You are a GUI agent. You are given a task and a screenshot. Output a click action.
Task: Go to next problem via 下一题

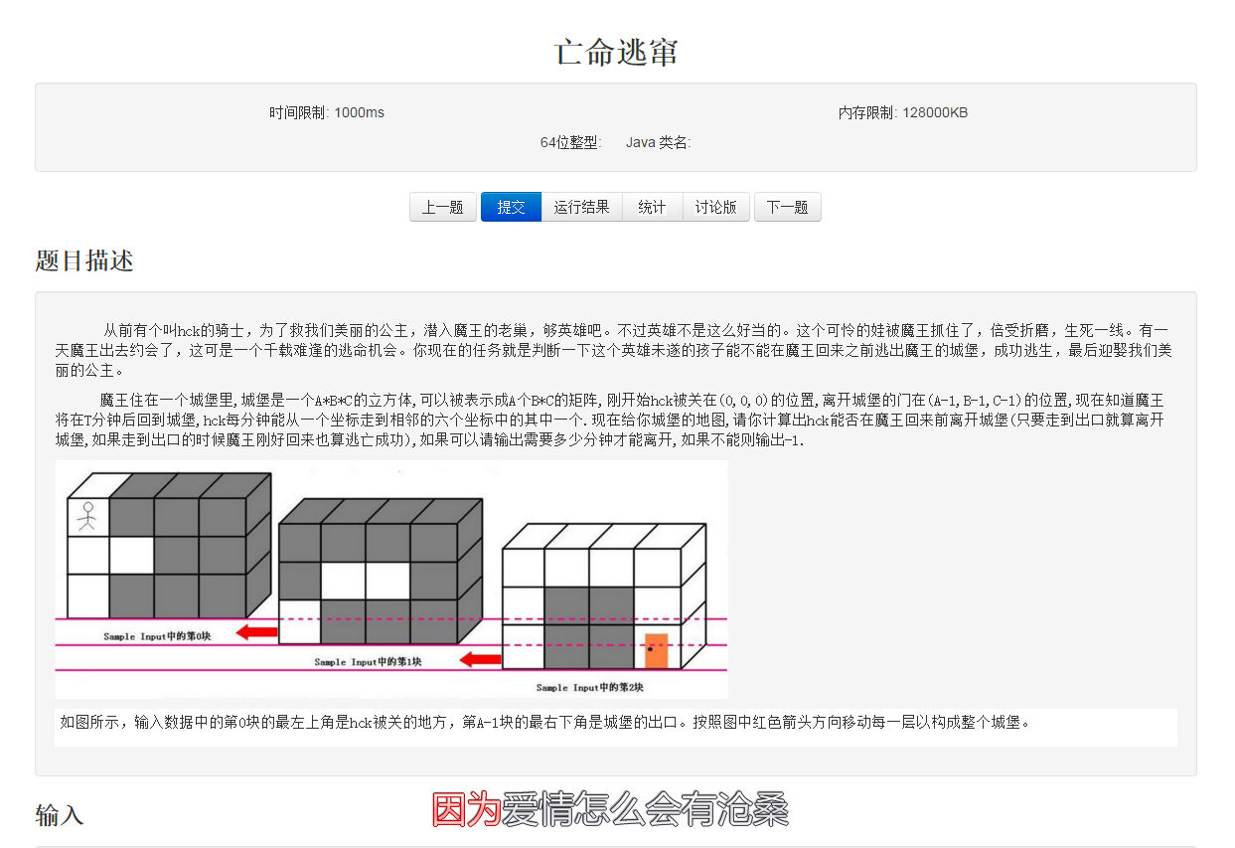tap(787, 207)
